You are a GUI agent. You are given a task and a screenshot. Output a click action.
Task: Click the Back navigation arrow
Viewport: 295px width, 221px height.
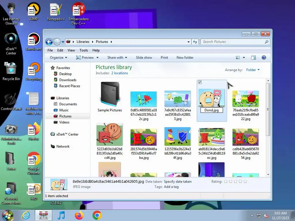49,42
